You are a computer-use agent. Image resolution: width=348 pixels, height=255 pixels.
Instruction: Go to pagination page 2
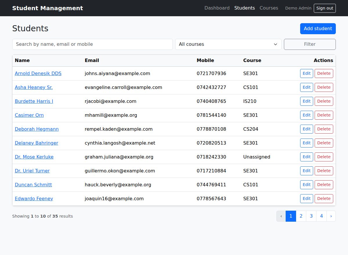(301, 216)
